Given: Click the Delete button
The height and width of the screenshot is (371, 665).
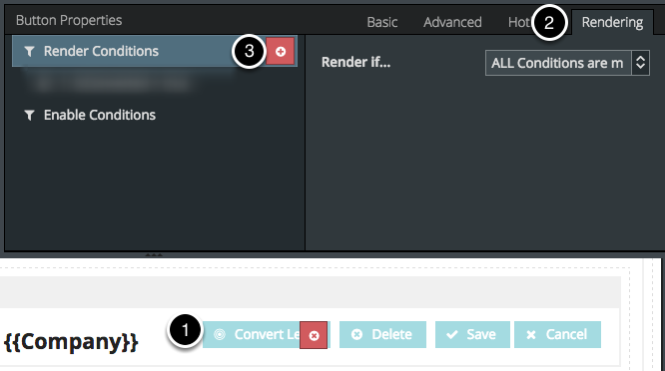Looking at the screenshot, I should click(x=382, y=334).
